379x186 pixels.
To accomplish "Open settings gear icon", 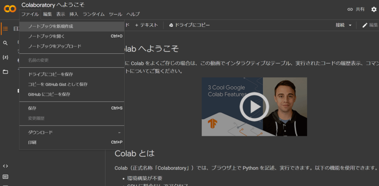I will (374, 9).
